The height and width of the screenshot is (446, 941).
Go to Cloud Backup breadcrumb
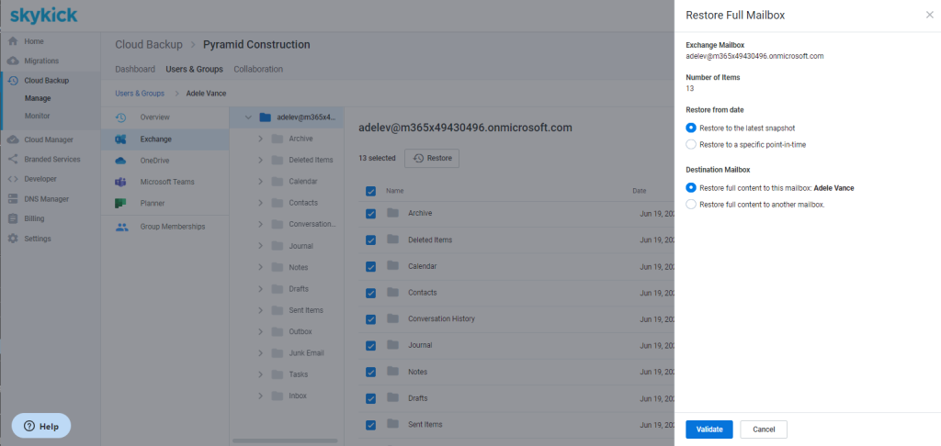click(x=149, y=44)
